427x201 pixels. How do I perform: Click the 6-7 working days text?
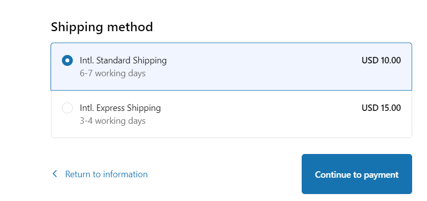click(112, 74)
